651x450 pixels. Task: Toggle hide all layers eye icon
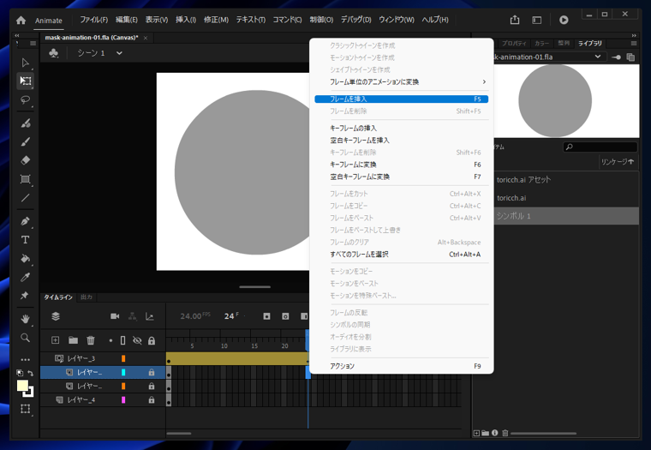click(x=137, y=341)
